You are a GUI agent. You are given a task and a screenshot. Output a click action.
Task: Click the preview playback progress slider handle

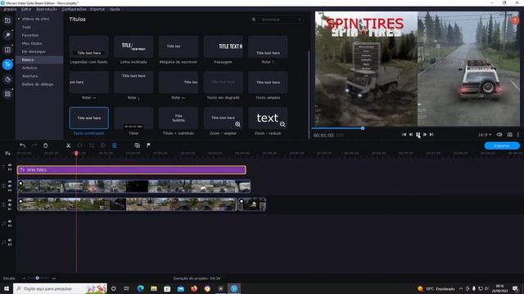[x=363, y=128]
